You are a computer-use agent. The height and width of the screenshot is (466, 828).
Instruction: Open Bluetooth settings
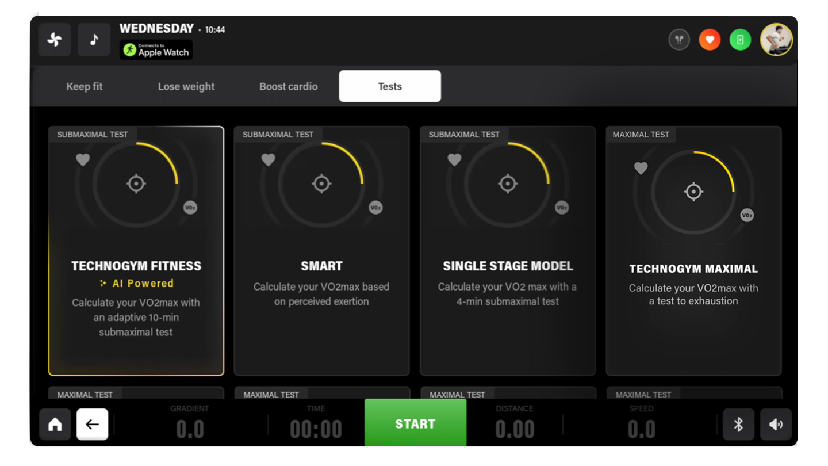click(x=738, y=425)
